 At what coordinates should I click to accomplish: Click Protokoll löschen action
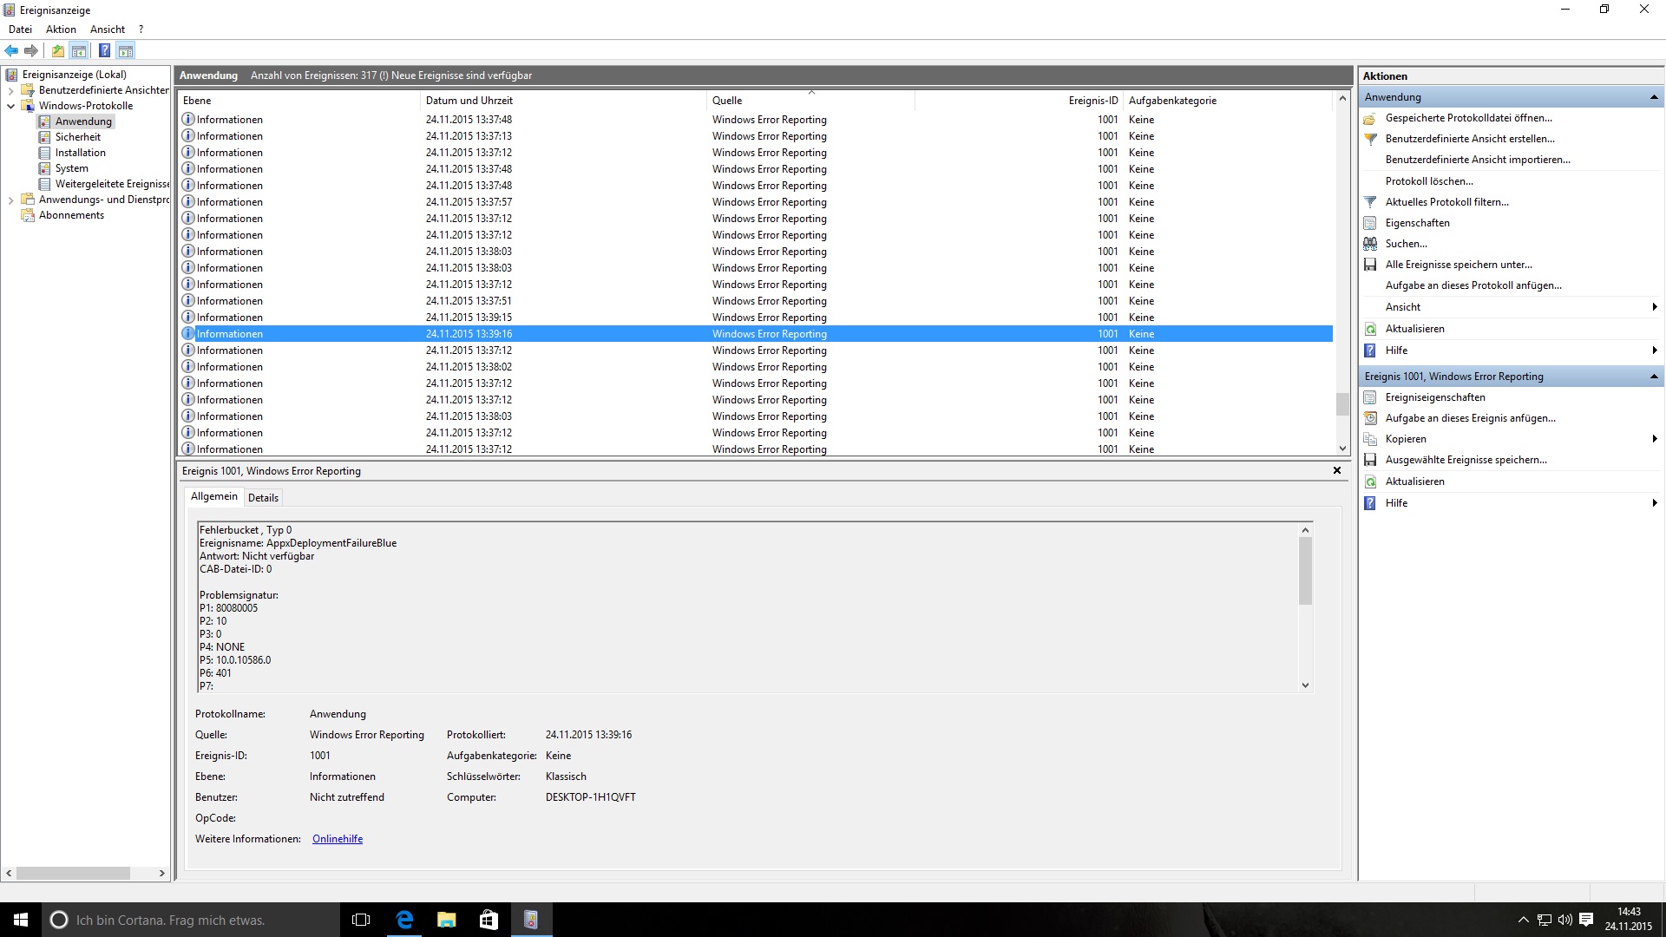[1428, 181]
